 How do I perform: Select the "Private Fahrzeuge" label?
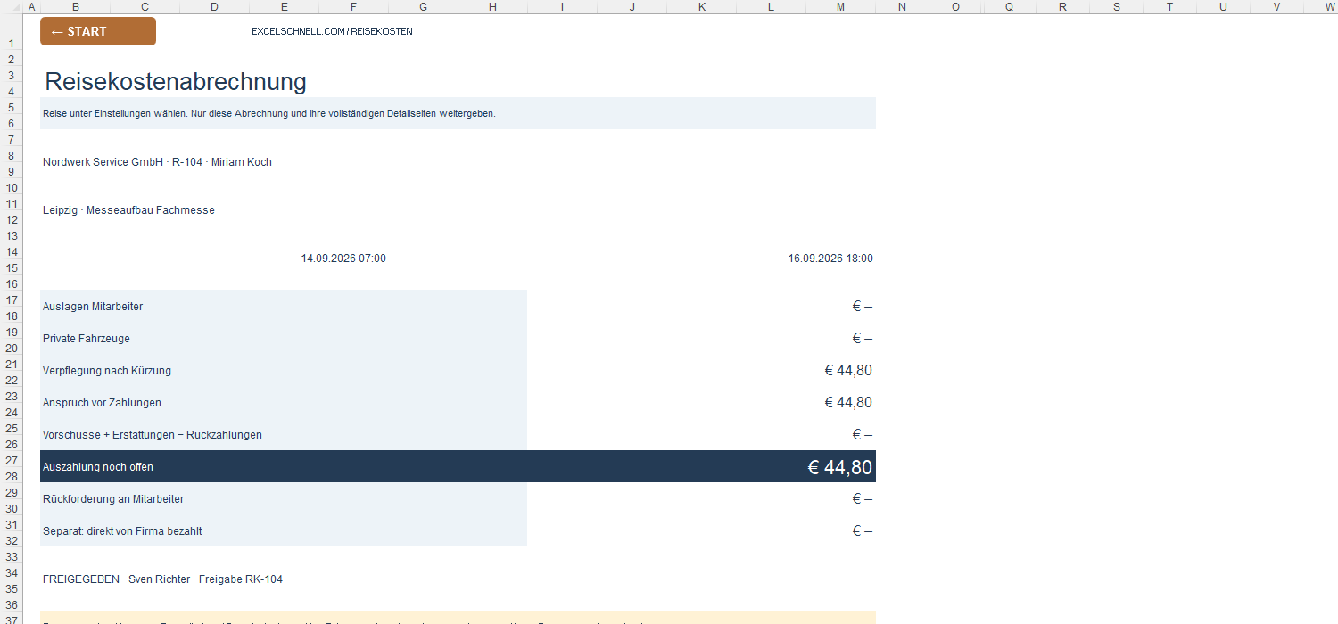[x=87, y=339]
